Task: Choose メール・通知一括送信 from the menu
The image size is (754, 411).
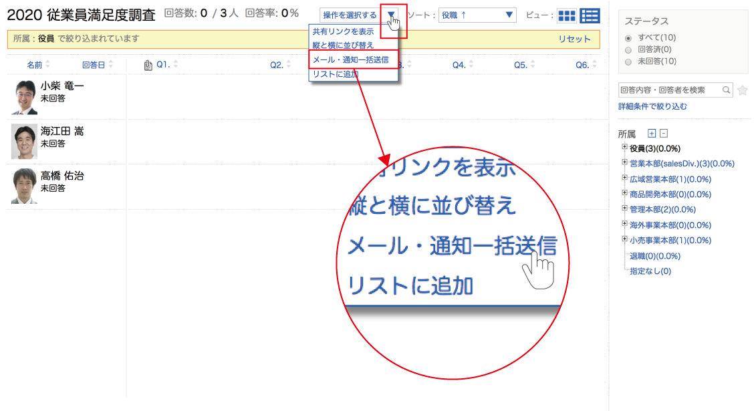Action: click(350, 59)
